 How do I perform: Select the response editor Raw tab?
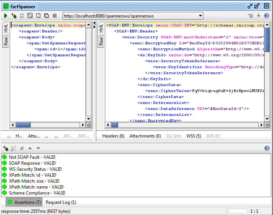(101, 41)
